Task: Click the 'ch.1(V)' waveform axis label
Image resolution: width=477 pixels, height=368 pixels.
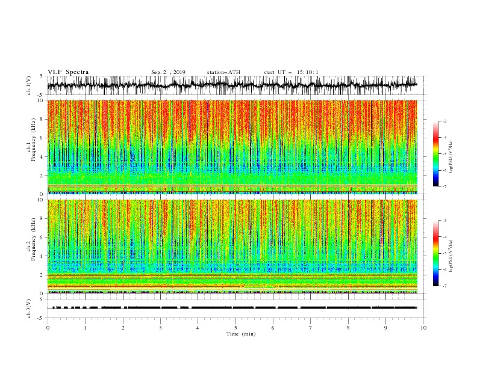Action: (x=29, y=85)
